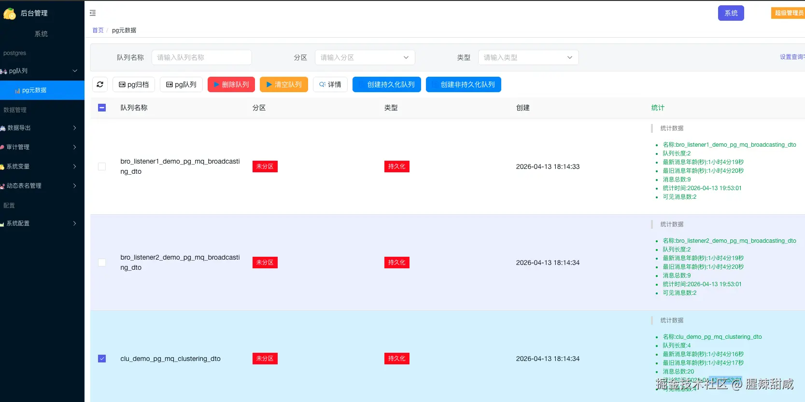
Task: Click the refresh table icon button
Action: tap(100, 84)
